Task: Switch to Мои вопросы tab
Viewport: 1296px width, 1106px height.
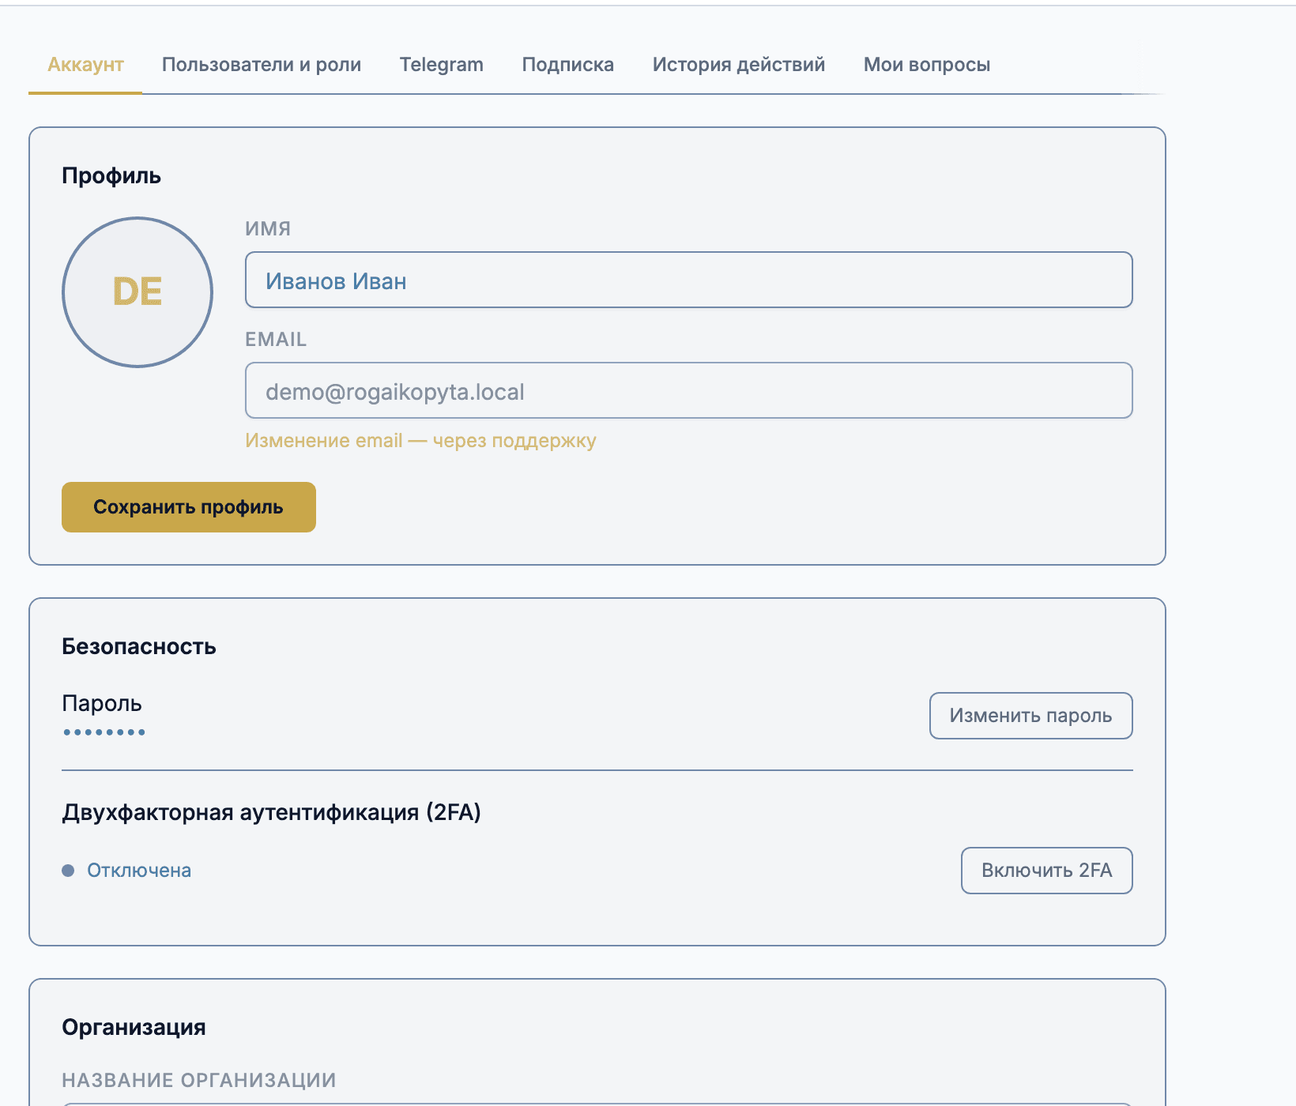Action: pos(926,65)
